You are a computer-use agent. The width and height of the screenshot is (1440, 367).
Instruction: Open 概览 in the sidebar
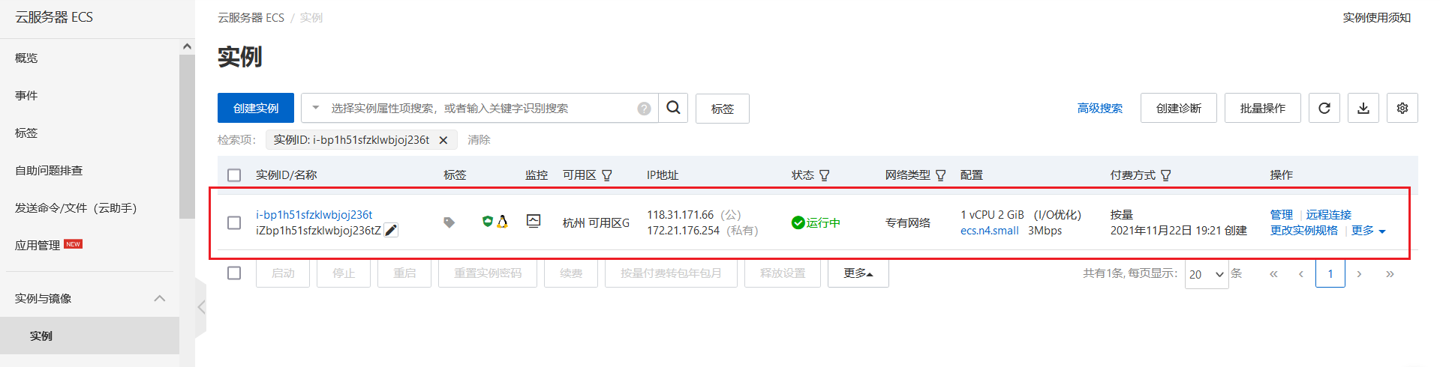pyautogui.click(x=26, y=58)
